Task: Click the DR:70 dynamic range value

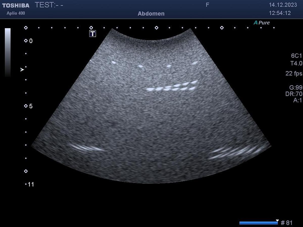Action: pos(296,94)
